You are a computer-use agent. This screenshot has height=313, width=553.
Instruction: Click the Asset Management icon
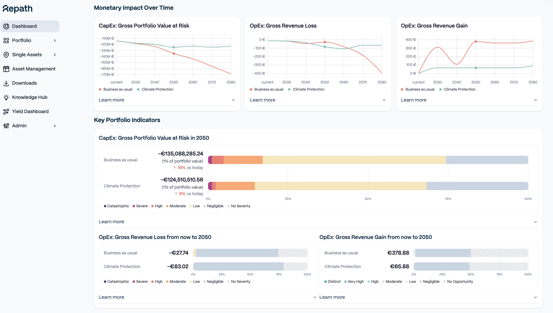point(6,69)
